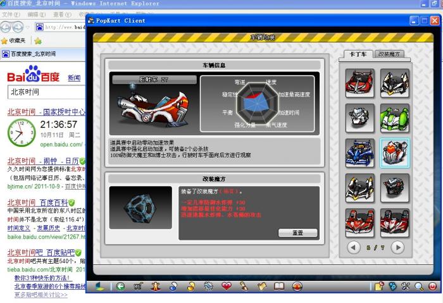Screen dimensions: 443x303
Task: Select the dark gray and red kart thumbnail
Action: [395, 188]
